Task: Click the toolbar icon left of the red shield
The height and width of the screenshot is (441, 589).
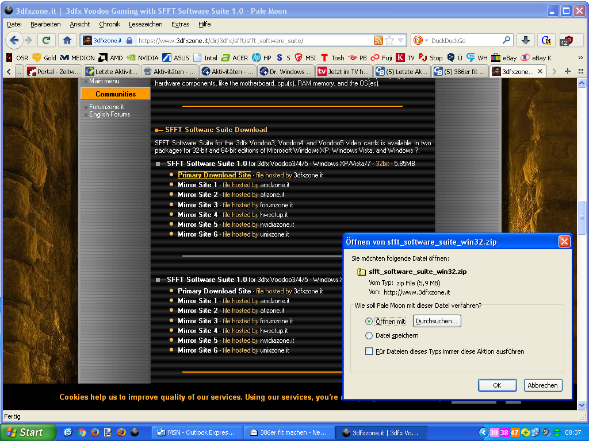Action: tap(546, 40)
